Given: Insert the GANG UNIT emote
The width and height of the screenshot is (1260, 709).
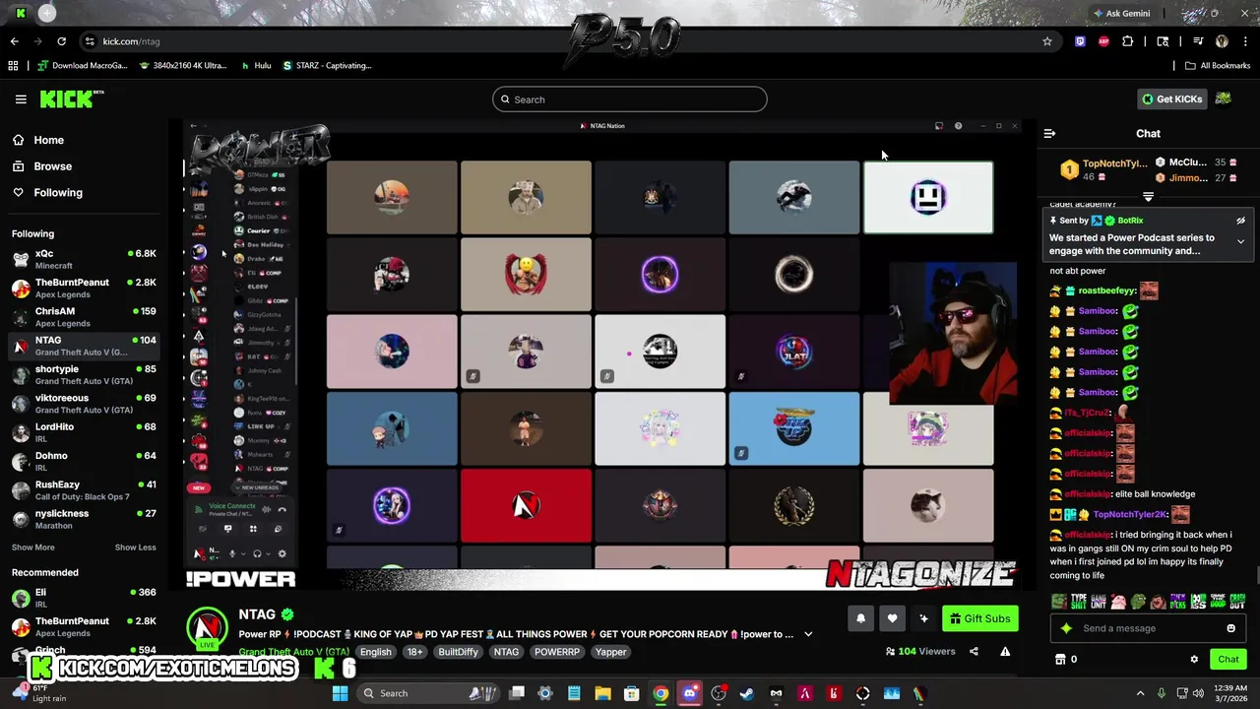Looking at the screenshot, I should [1098, 601].
